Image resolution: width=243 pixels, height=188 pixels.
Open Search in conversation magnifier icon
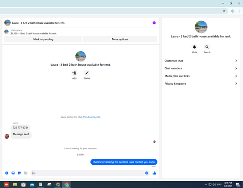pos(207,47)
